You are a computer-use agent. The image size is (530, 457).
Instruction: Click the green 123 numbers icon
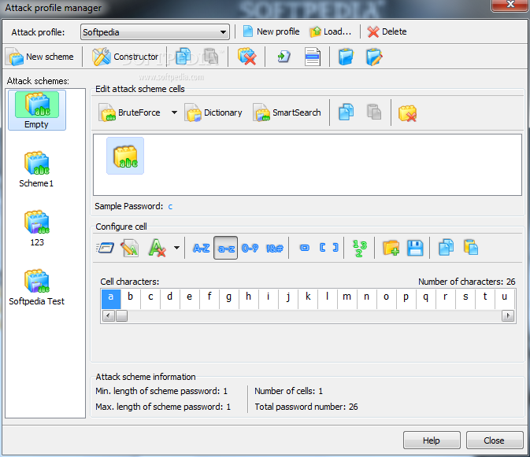pos(359,248)
